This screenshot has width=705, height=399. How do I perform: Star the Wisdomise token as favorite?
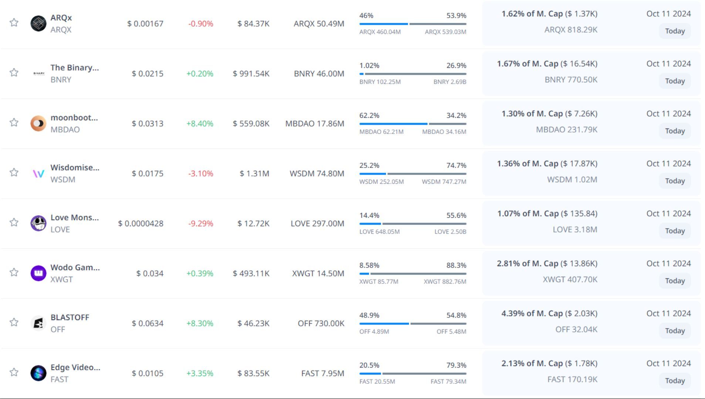pyautogui.click(x=14, y=172)
